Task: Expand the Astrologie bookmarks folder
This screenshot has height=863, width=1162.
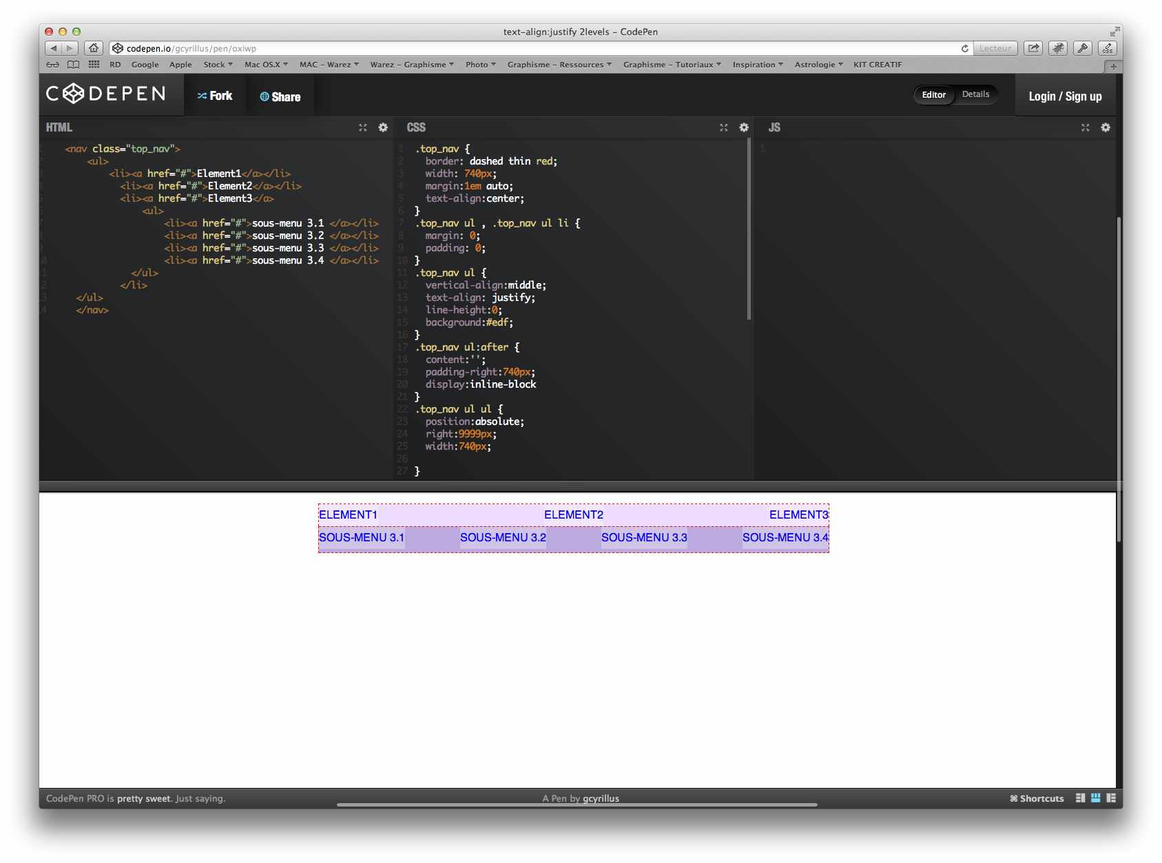Action: coord(819,65)
